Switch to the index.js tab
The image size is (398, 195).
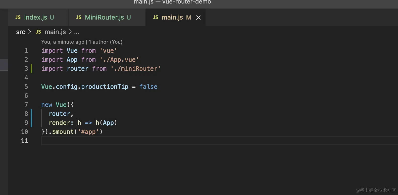pyautogui.click(x=35, y=17)
